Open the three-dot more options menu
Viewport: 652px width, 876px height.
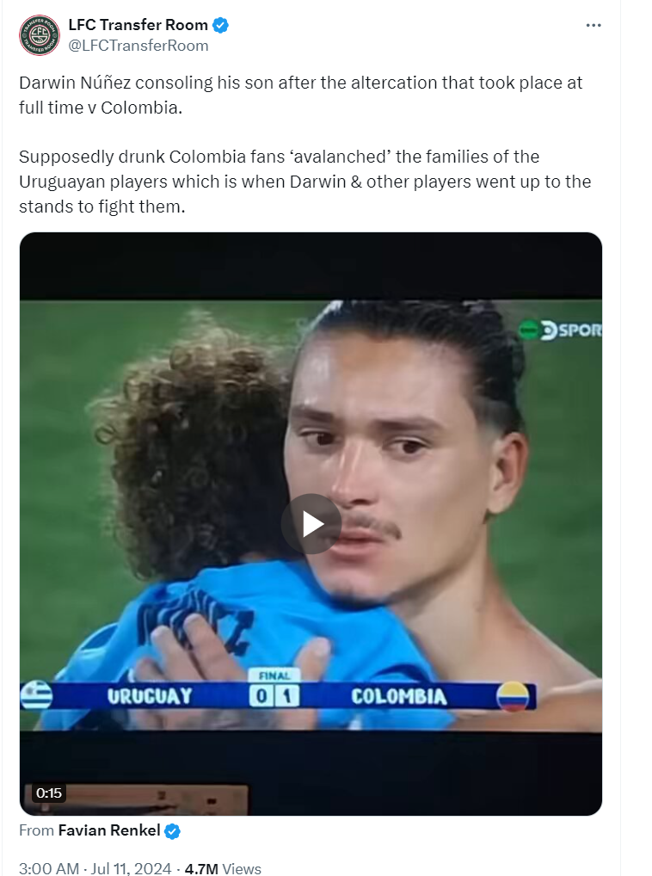click(x=594, y=25)
